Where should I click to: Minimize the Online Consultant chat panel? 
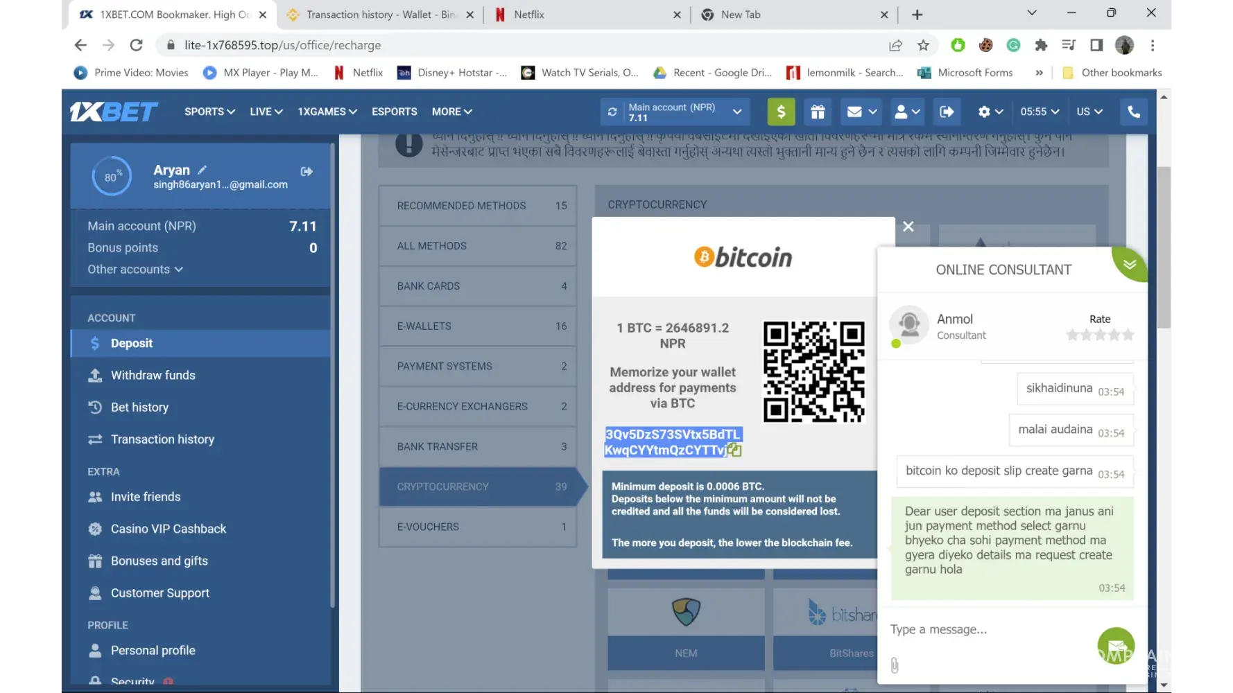pyautogui.click(x=1130, y=264)
